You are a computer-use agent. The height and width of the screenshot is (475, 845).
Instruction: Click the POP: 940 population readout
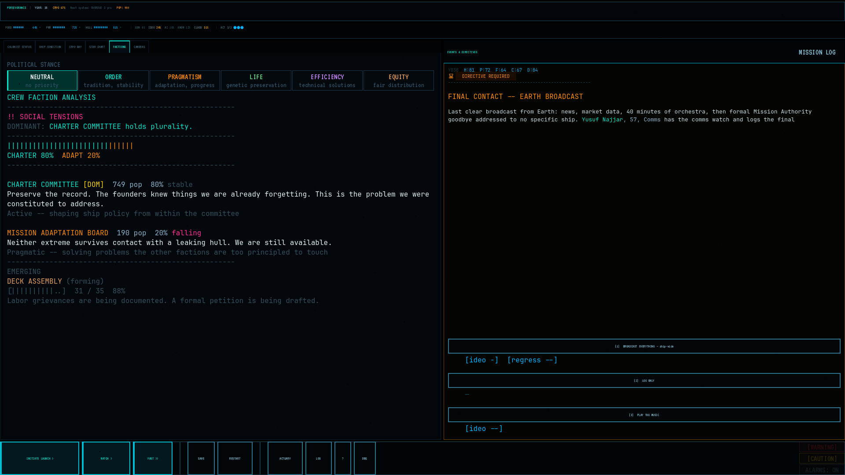(x=123, y=8)
